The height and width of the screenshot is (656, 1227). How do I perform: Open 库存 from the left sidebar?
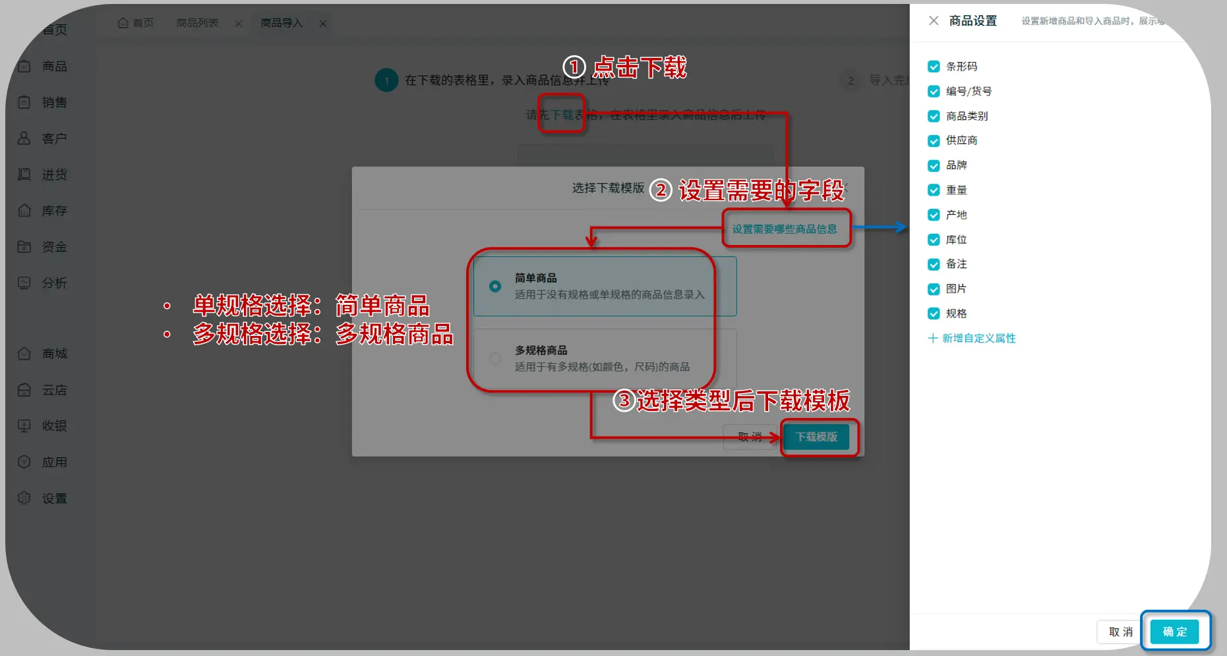(43, 211)
